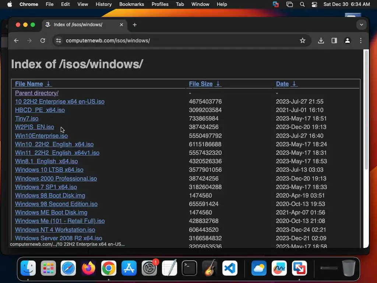Open the Tab menu
This screenshot has width=377, height=283.
[180, 4]
